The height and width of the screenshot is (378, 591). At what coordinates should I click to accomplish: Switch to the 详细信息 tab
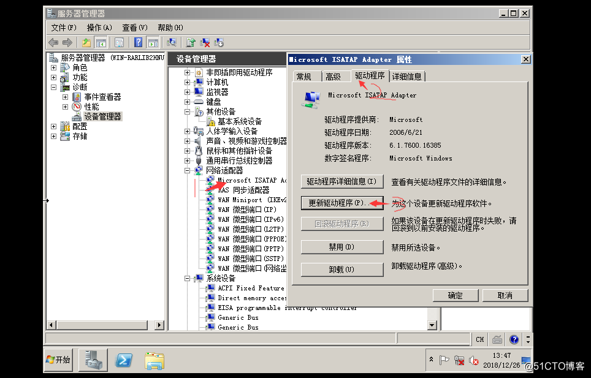coord(406,77)
